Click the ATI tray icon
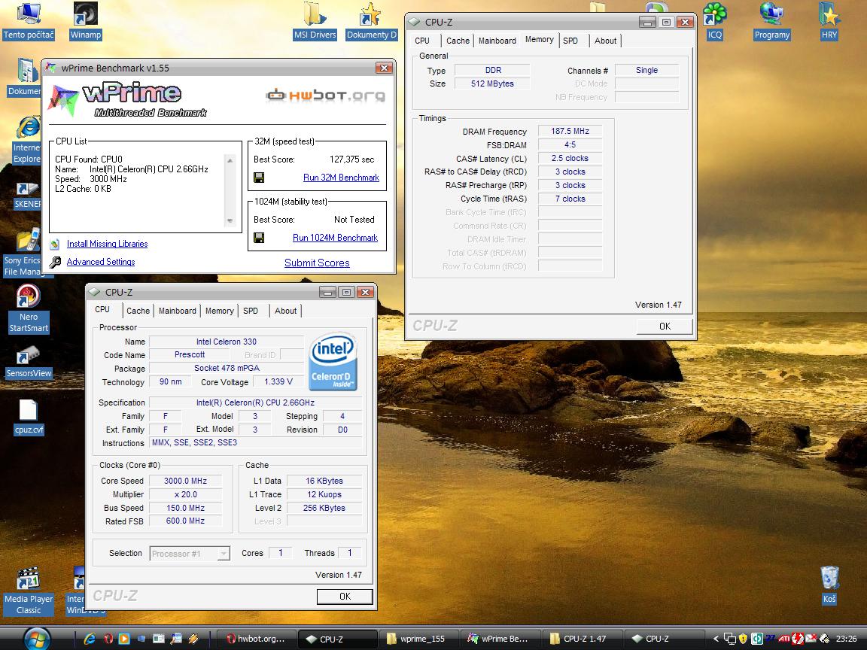 click(783, 639)
